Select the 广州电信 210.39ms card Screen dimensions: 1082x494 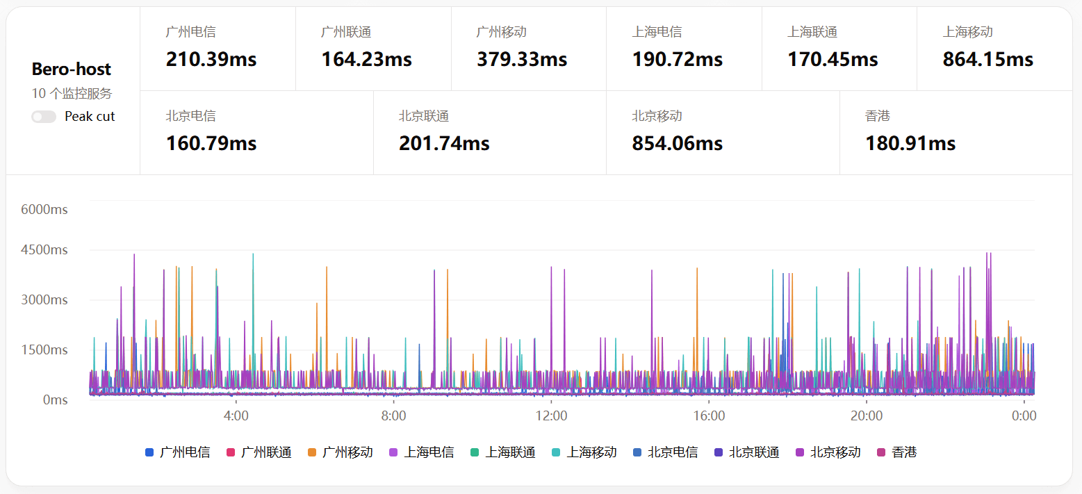(218, 49)
